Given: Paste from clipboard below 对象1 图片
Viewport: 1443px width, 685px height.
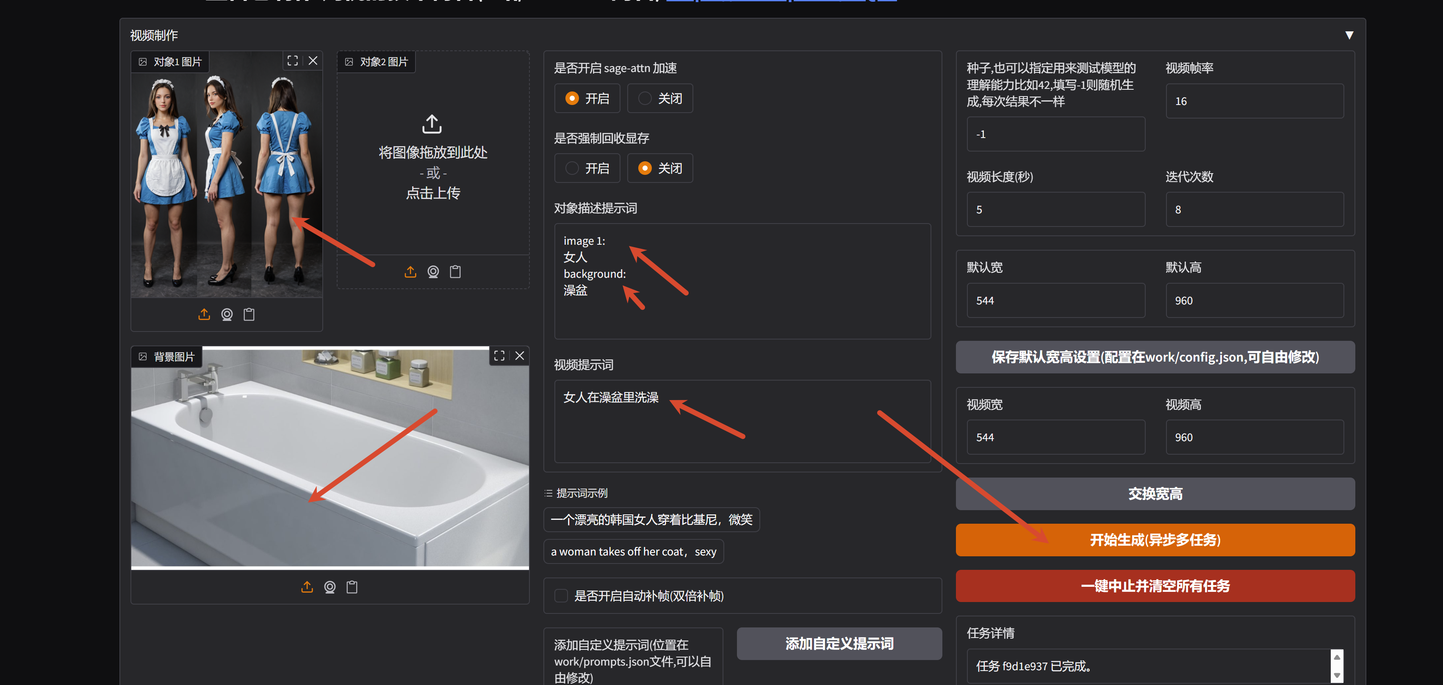Looking at the screenshot, I should click(x=249, y=314).
